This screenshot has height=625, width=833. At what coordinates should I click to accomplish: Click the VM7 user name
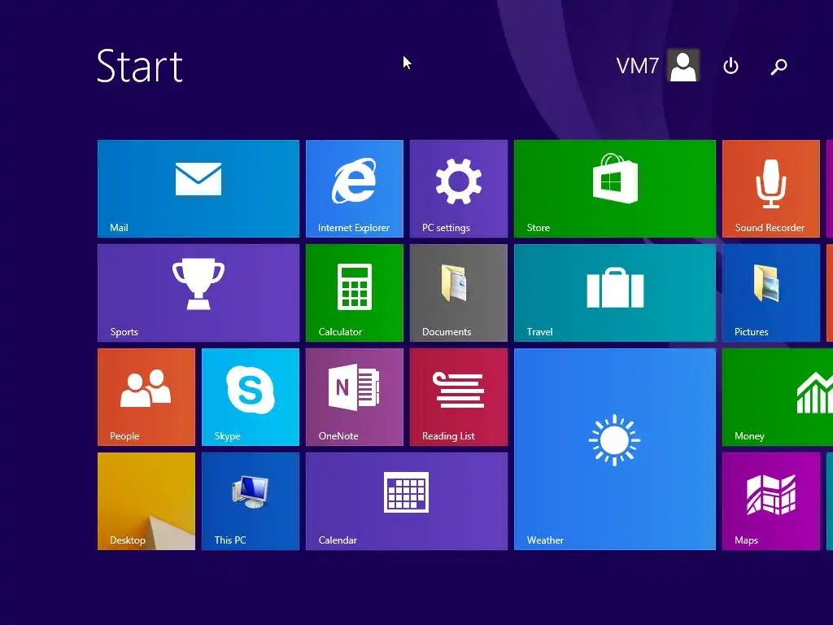point(638,67)
